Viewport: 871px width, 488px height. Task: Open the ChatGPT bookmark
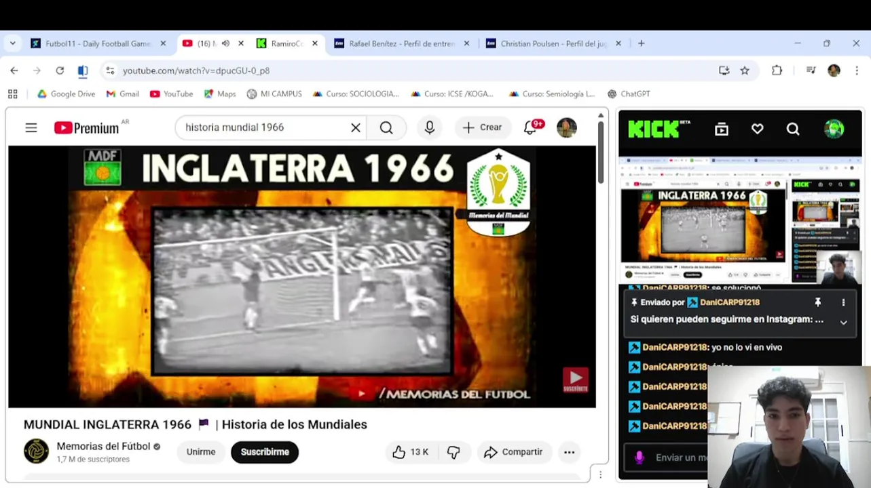[x=629, y=94]
